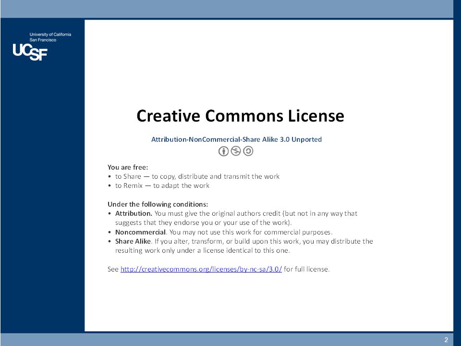
Task: Click 'for full license.' text
Action: (x=307, y=269)
